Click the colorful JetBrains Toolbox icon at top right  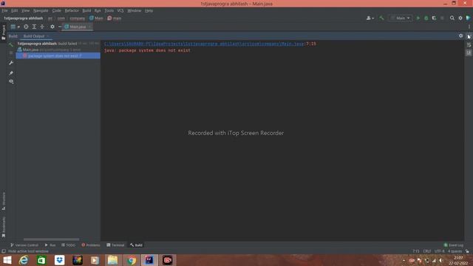click(468, 18)
